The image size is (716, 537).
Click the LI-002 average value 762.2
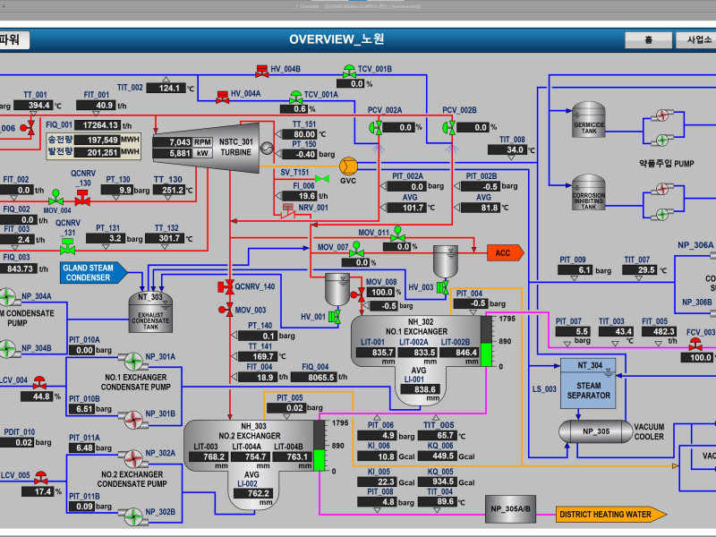pos(253,493)
